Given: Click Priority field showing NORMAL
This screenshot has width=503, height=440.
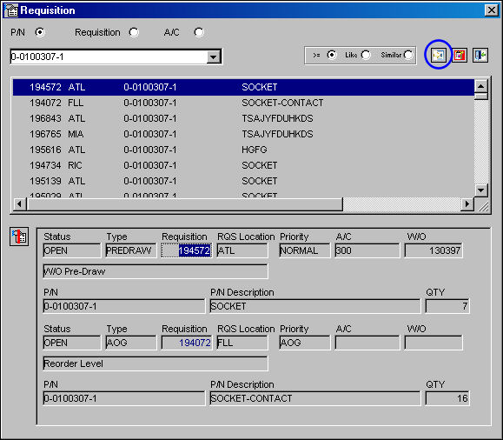Looking at the screenshot, I should tap(305, 250).
